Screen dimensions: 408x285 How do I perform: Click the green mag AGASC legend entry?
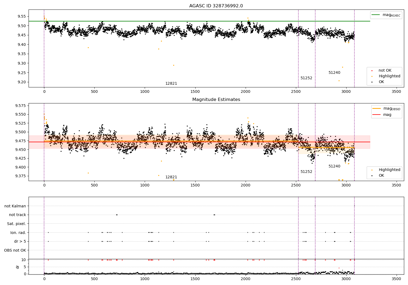tap(386, 15)
